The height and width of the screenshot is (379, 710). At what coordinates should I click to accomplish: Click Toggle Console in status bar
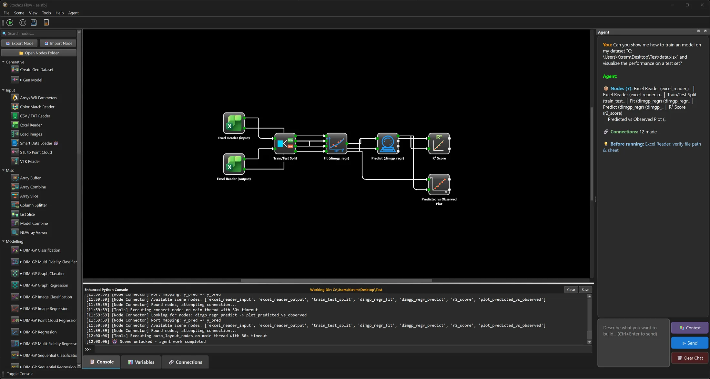click(20, 374)
